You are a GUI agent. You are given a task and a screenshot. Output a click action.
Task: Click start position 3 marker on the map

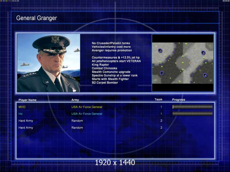203,53
